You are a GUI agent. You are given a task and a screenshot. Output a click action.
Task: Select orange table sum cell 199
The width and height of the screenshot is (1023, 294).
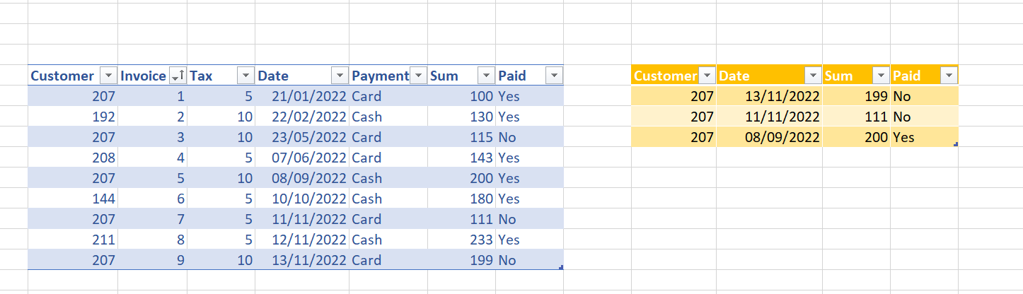[857, 96]
